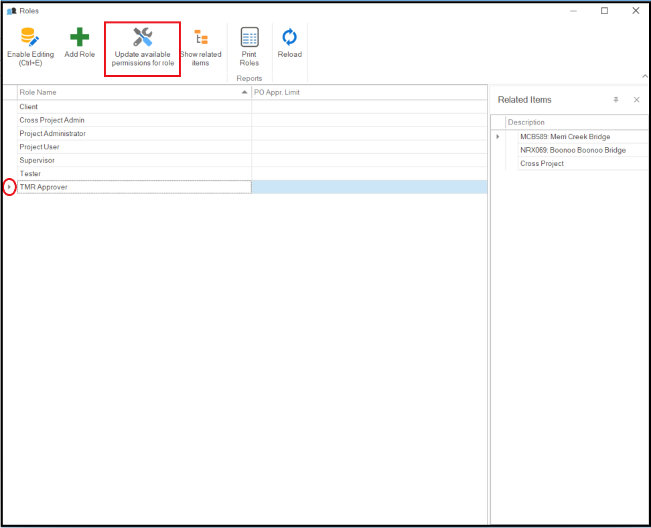
Task: Expand the MCB589 Merri Creek Bridge row
Action: point(498,137)
